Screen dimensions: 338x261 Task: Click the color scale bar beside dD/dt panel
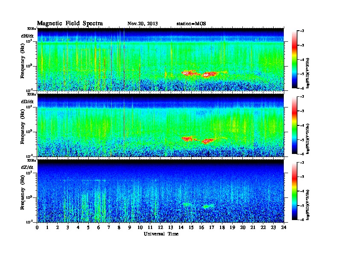pos(294,125)
